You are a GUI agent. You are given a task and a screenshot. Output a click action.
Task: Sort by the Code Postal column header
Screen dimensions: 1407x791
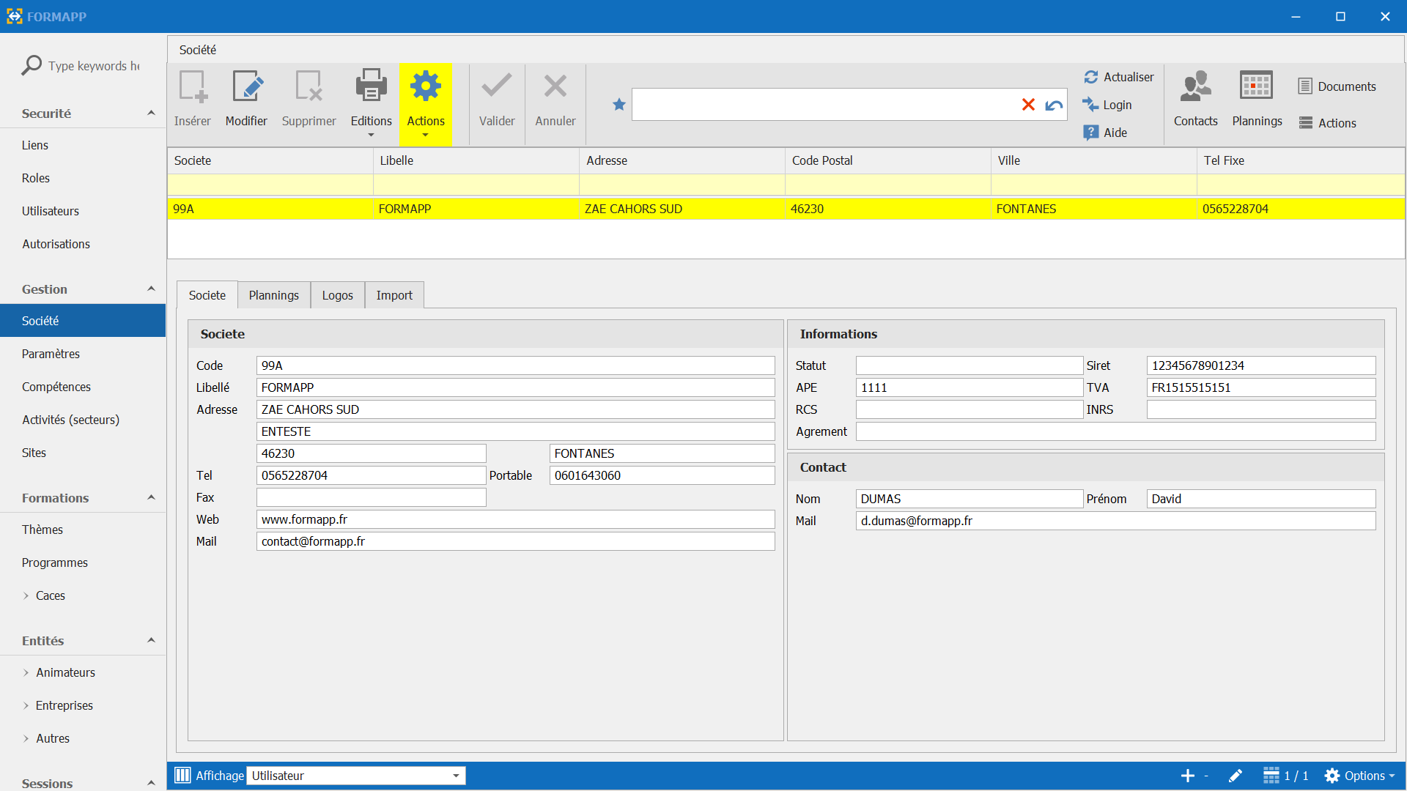(887, 160)
